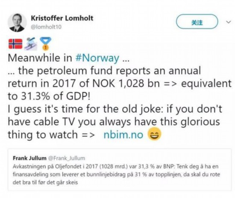
Task: Open the Kristoffer Lomholt display name
Action: pos(62,18)
